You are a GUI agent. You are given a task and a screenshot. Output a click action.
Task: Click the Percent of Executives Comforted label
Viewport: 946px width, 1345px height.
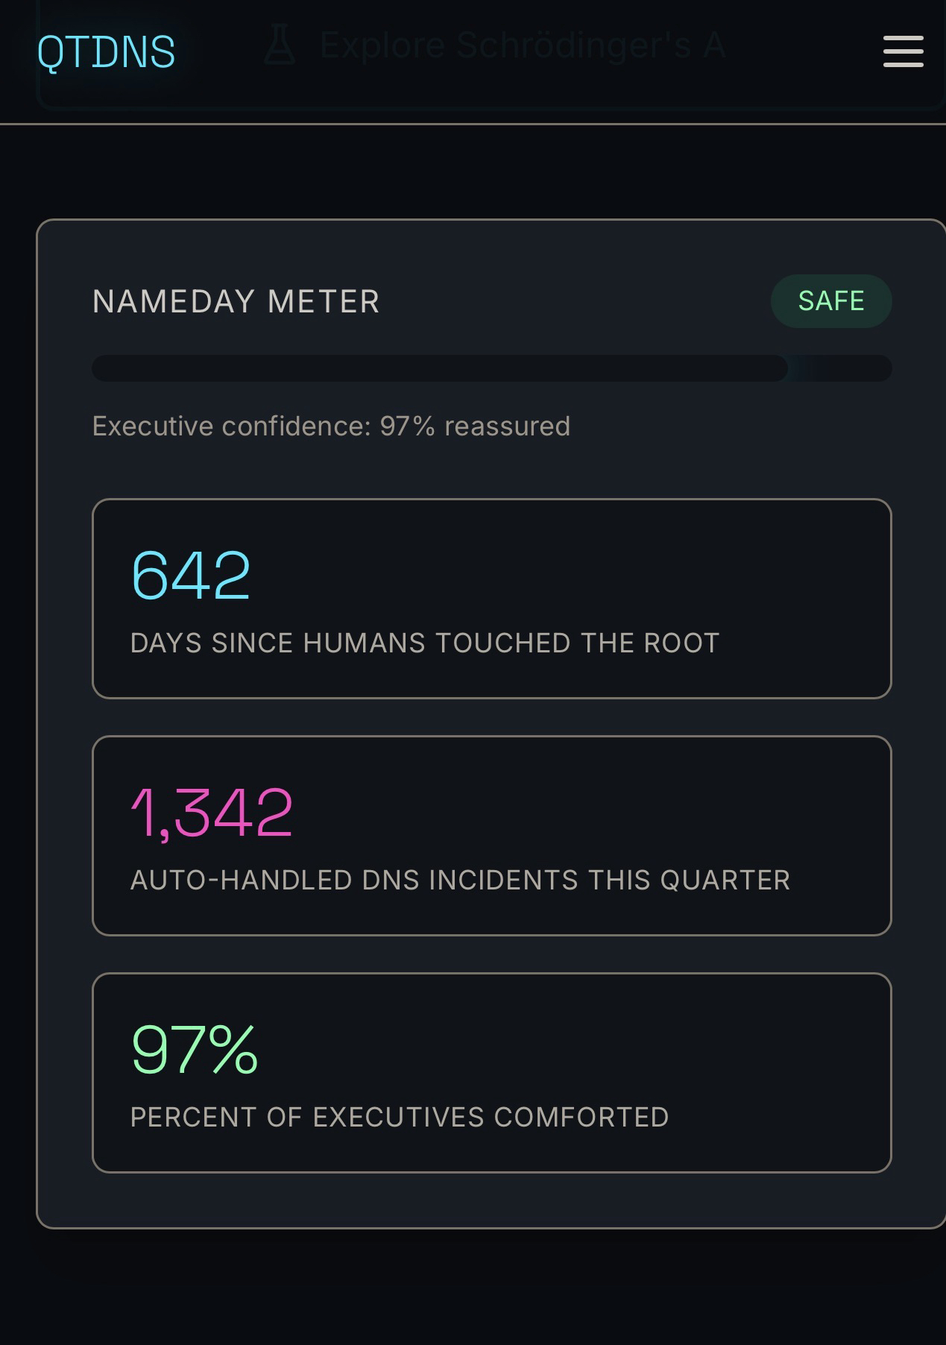click(x=399, y=1118)
